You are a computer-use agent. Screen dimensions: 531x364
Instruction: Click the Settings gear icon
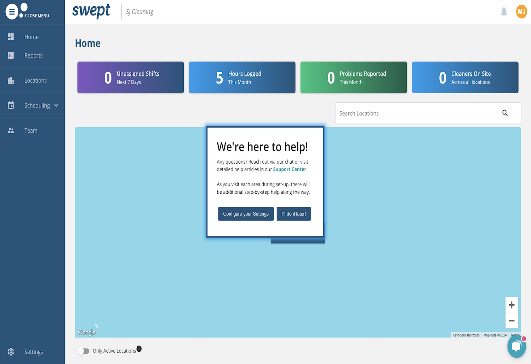coord(11,352)
